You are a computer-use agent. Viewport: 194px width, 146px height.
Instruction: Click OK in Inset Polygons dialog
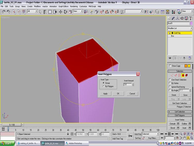coord(118,94)
